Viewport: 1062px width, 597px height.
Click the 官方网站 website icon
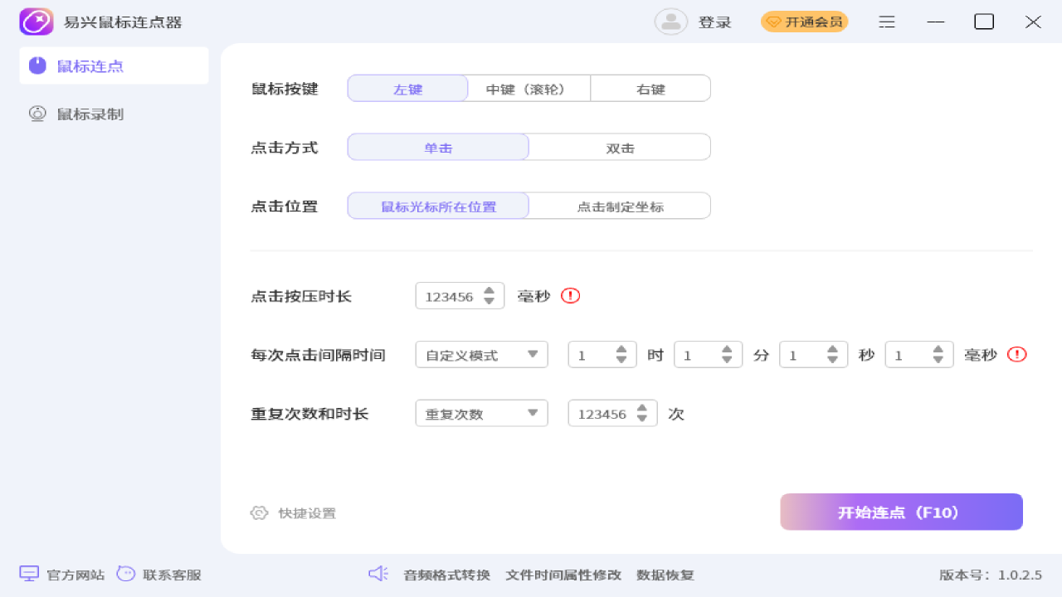pyautogui.click(x=29, y=573)
